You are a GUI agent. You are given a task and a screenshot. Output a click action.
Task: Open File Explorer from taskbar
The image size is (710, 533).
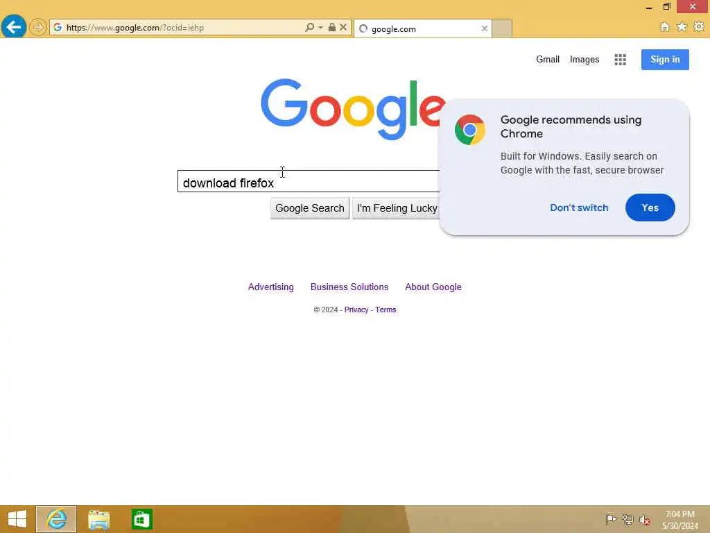(x=98, y=519)
